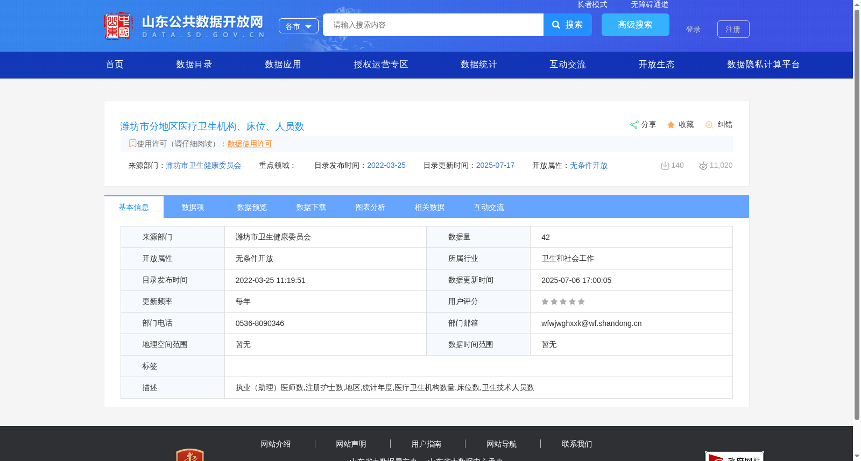Viewport: 861px width, 461px height.
Task: Open the footer 网站声明 link
Action: tap(351, 444)
